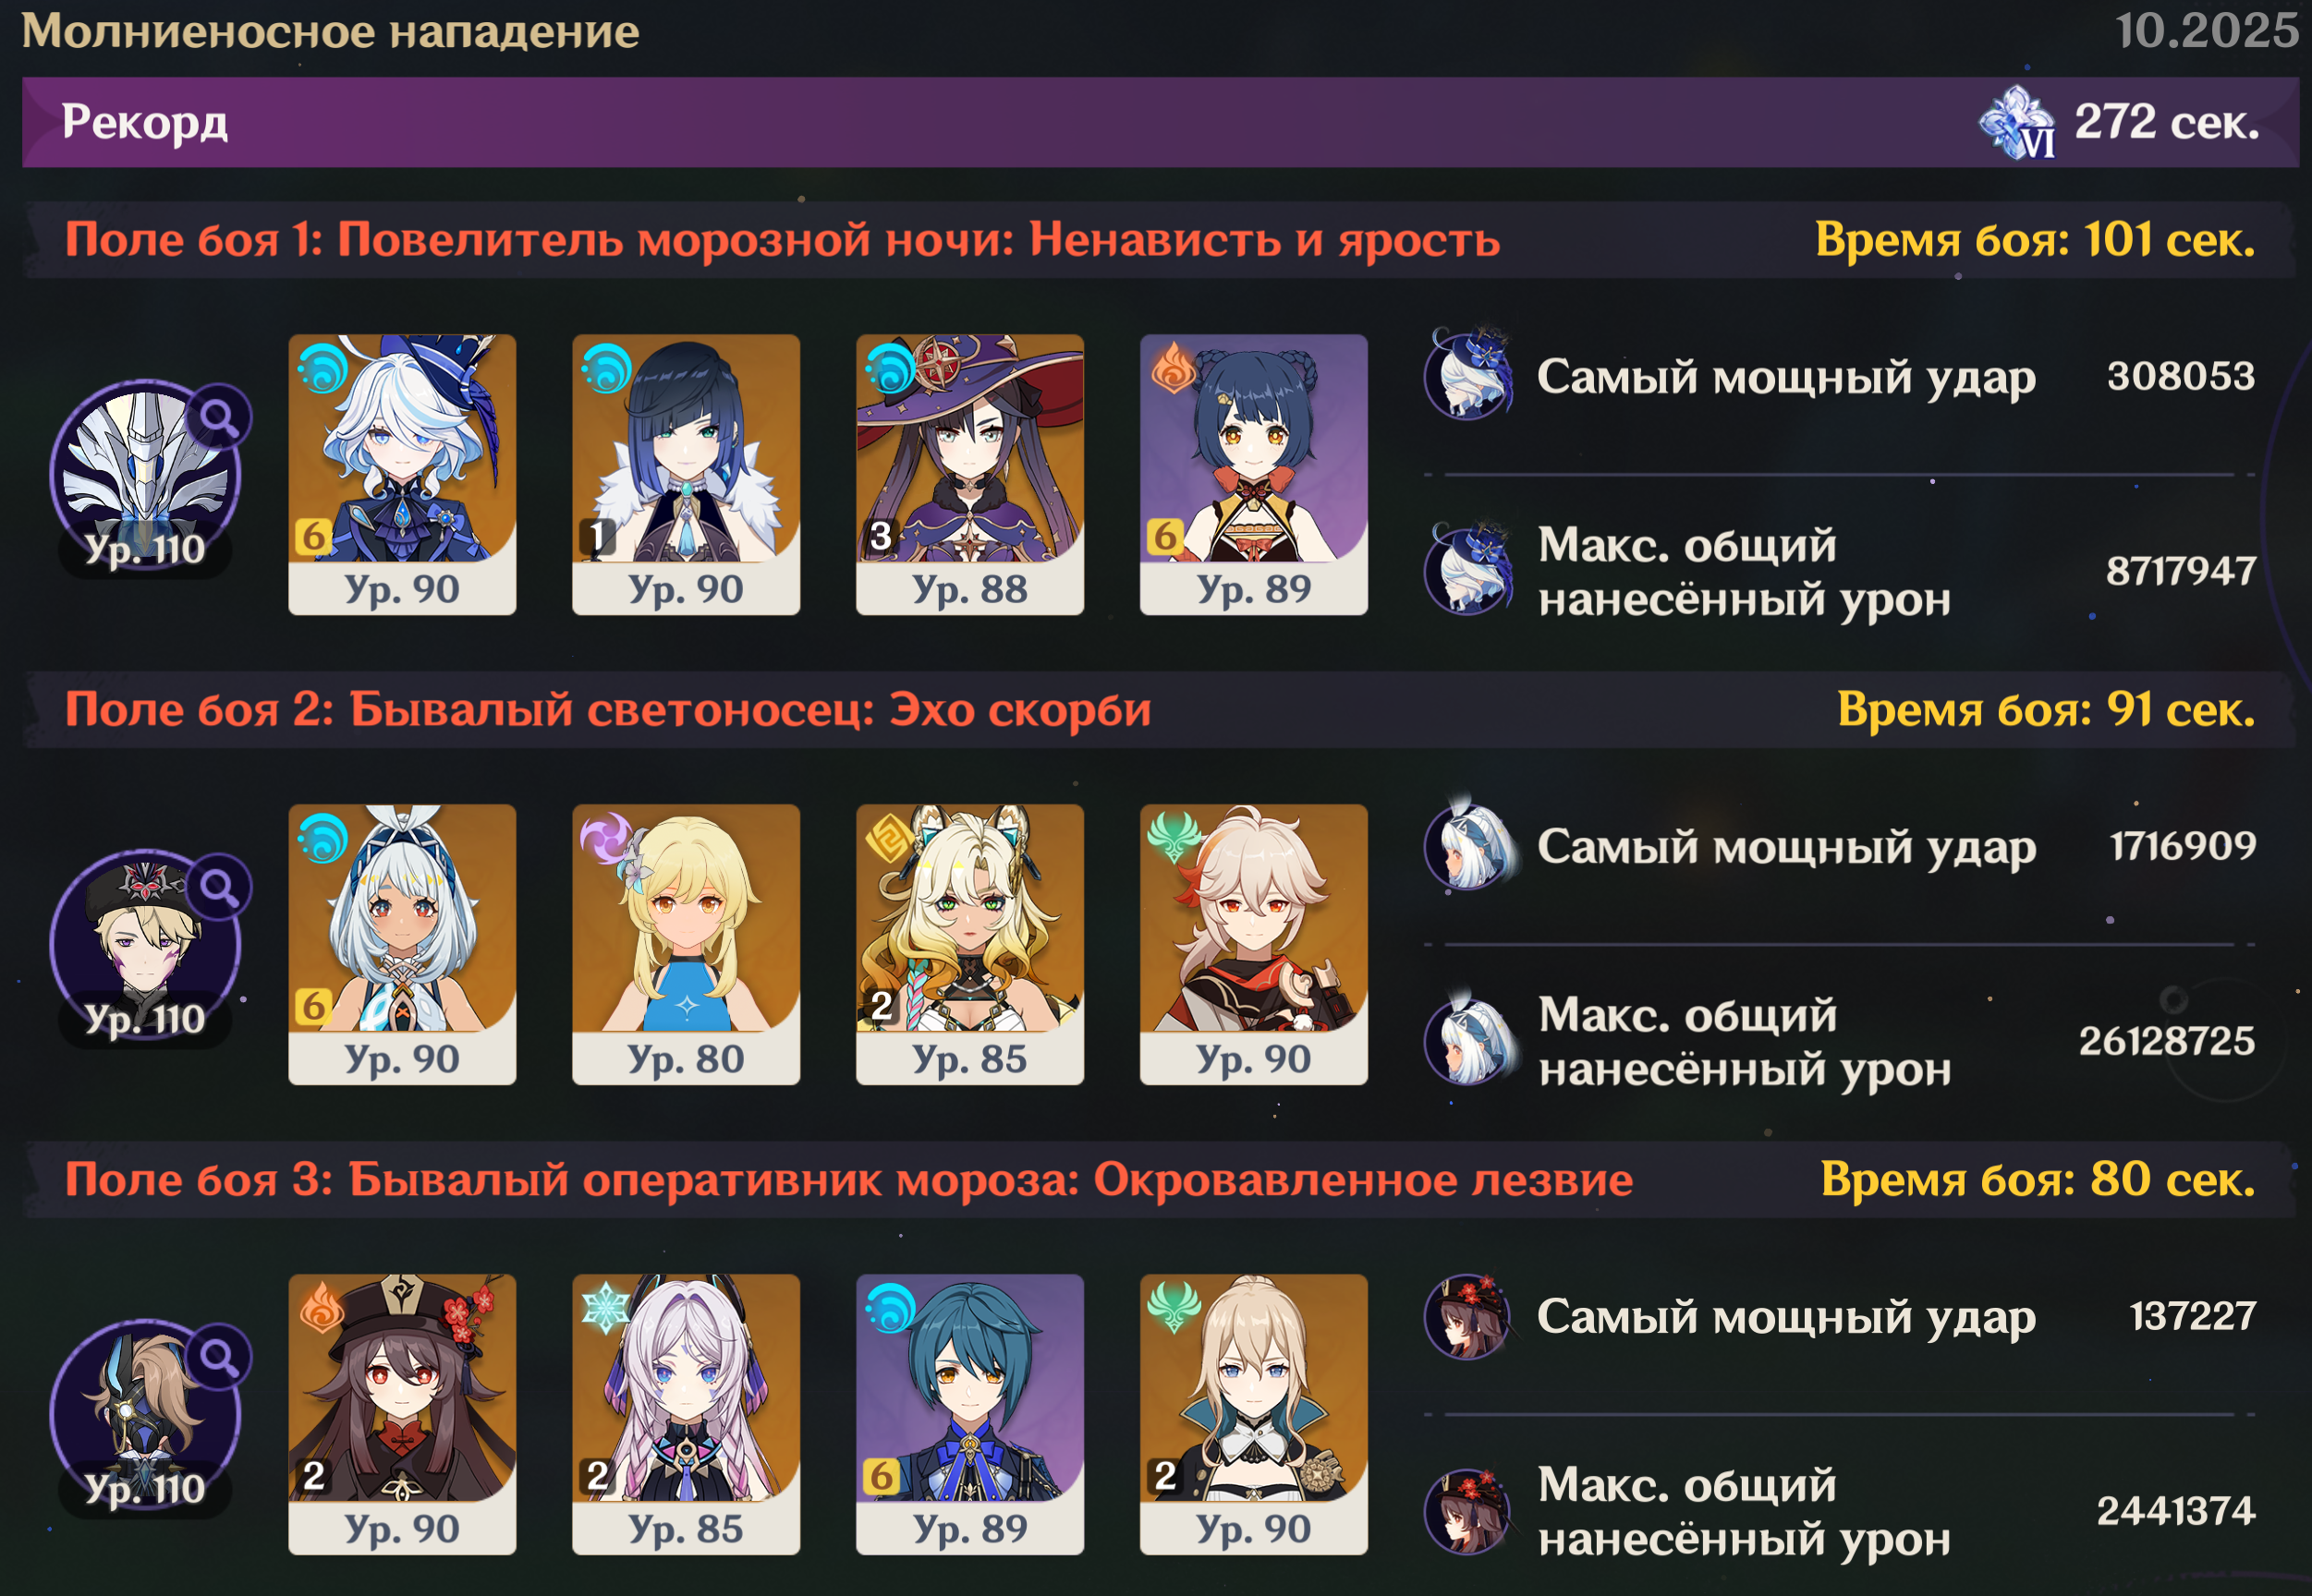Screen dimensions: 2312x1596
Task: Open magnifier on battlefield 3 boss icon
Action: (x=219, y=1356)
